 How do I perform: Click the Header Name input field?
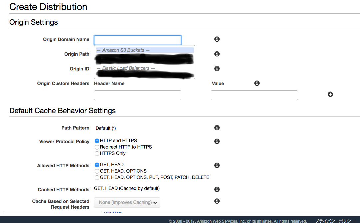point(138,95)
